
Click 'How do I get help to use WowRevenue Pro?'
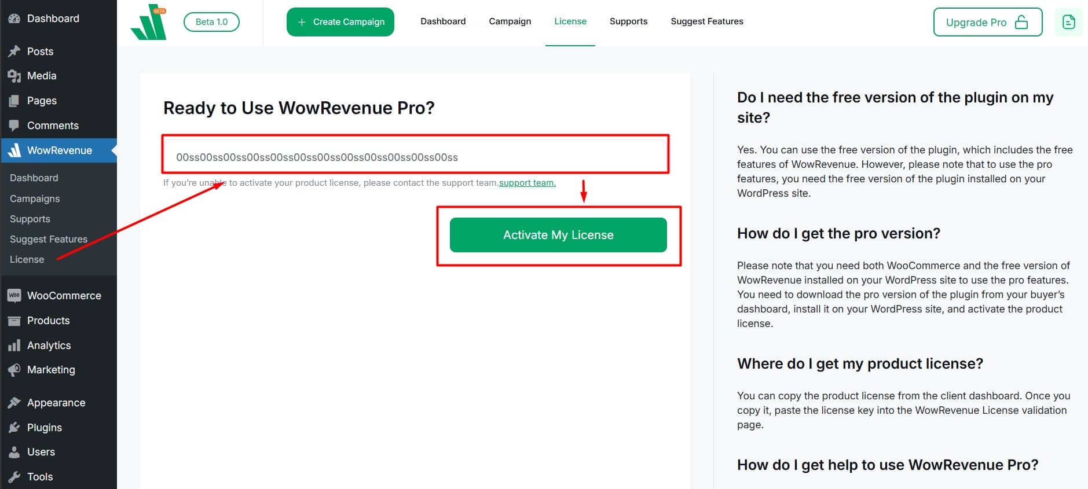pyautogui.click(x=888, y=465)
